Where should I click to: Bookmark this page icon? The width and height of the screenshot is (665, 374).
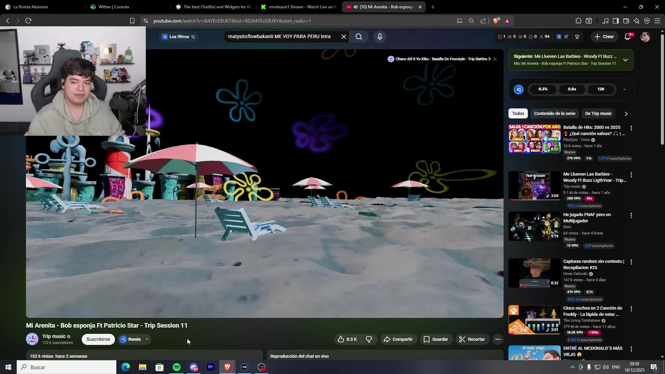pos(132,21)
